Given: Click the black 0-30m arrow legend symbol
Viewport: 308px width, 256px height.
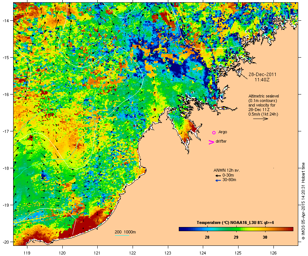Looking at the screenshot, I should coord(218,175).
